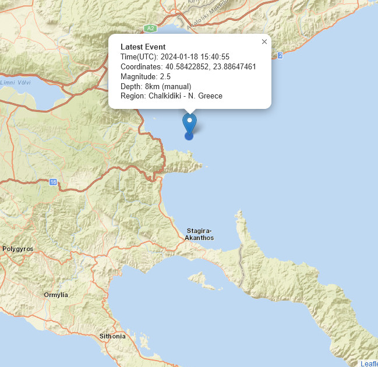
Task: Select the Polygyros town label
Action: [18, 249]
